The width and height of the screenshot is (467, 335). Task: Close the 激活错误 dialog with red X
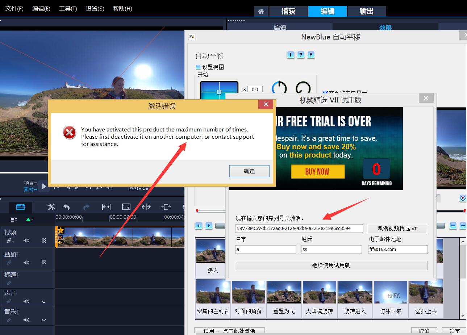(x=266, y=104)
